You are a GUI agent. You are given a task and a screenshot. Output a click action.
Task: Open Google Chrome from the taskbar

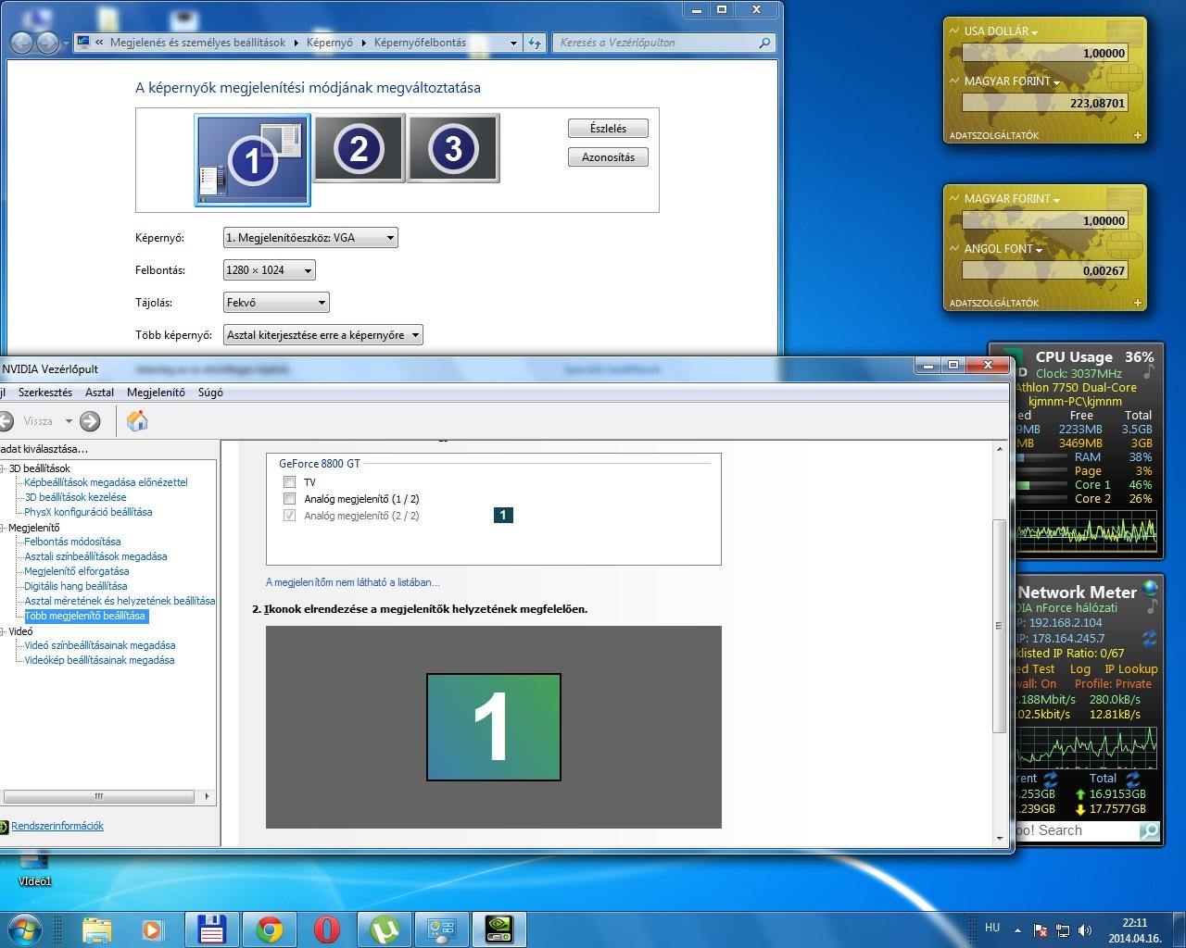click(x=270, y=929)
